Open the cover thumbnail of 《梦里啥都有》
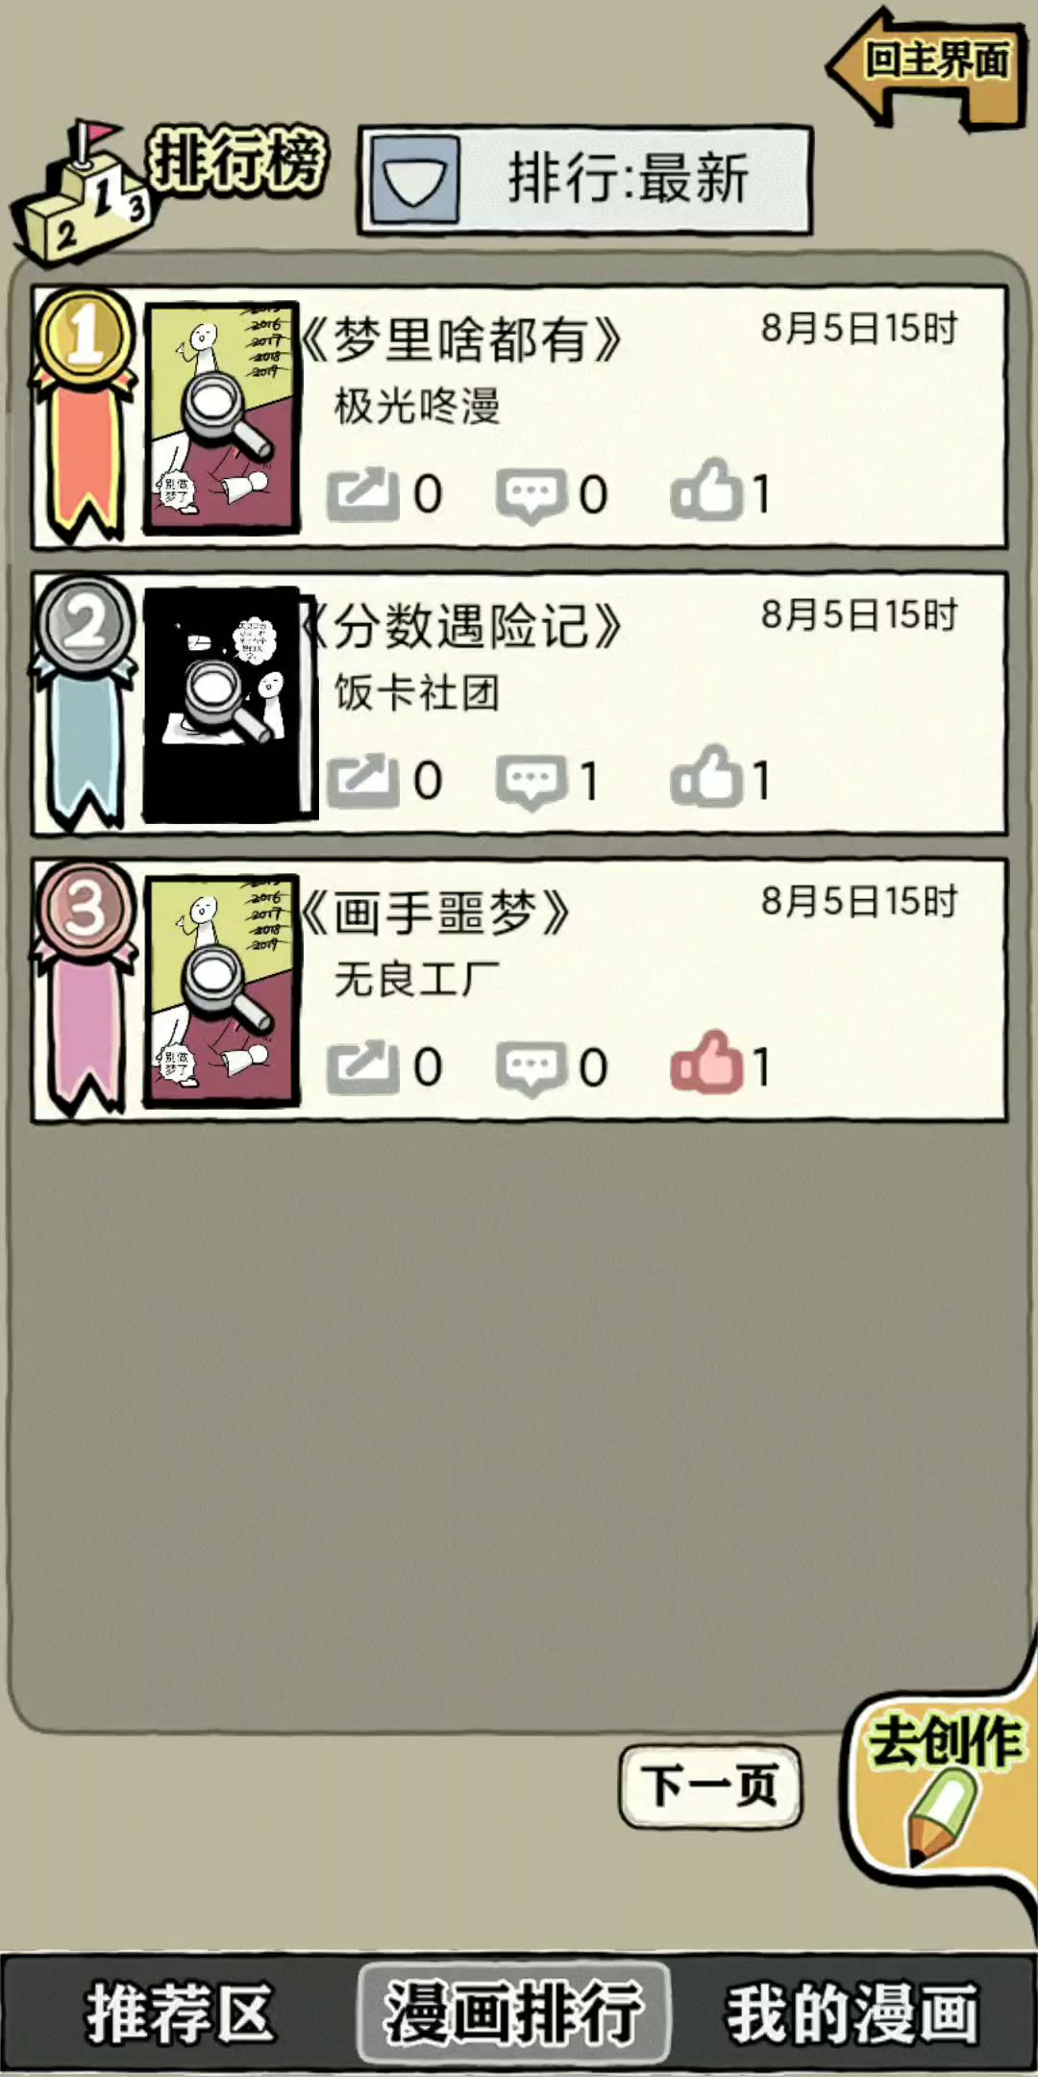 tap(221, 417)
